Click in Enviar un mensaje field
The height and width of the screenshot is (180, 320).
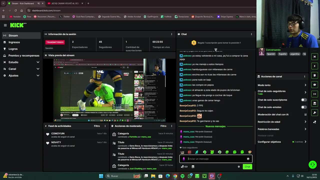point(215,159)
